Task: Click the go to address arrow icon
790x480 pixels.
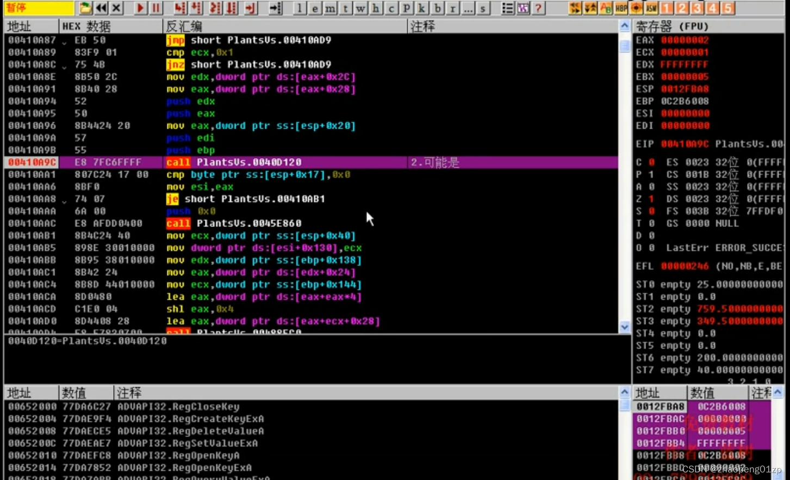Action: point(275,8)
